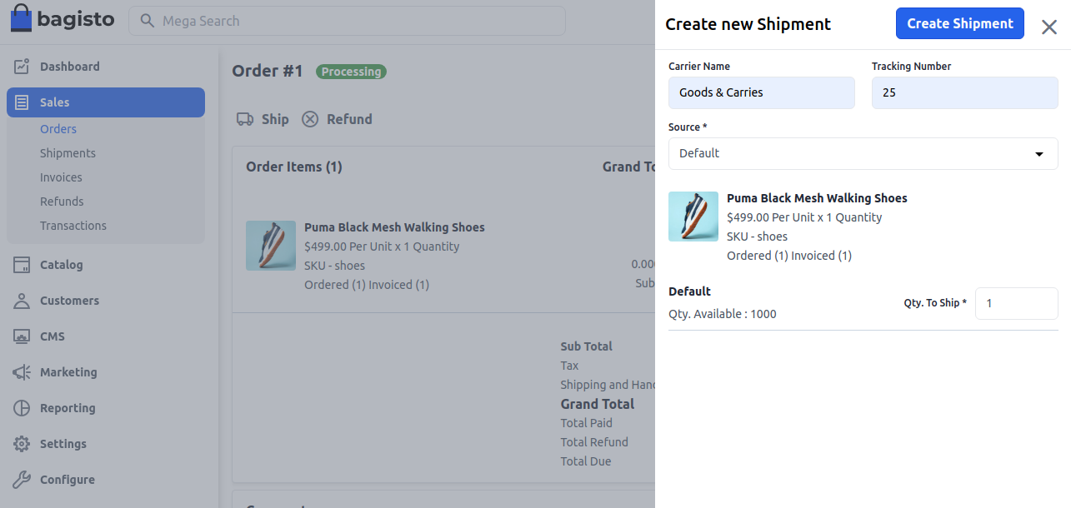This screenshot has height=508, width=1071.
Task: Open Invoices from the sidebar
Action: pos(61,177)
